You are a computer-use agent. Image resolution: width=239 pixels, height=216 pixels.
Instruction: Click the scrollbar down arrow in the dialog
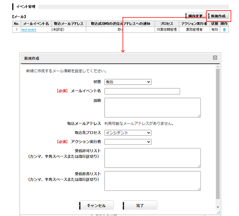218,207
